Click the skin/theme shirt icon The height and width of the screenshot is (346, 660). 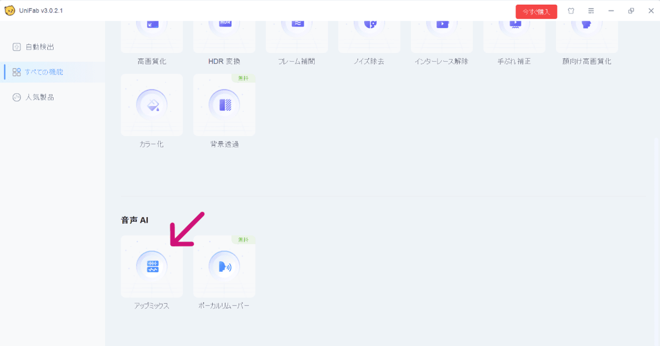click(571, 11)
